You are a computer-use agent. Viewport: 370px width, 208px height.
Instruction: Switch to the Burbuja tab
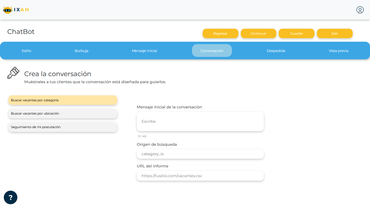tap(82, 51)
